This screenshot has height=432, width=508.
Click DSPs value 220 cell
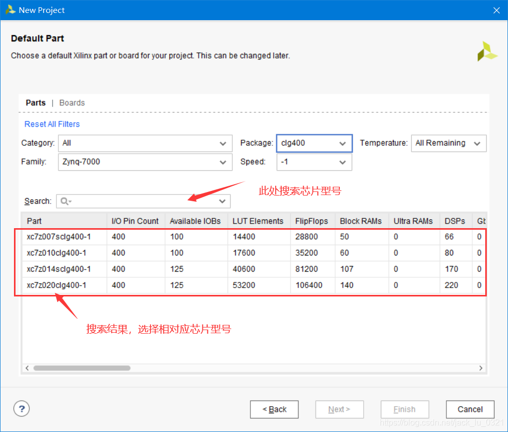456,285
